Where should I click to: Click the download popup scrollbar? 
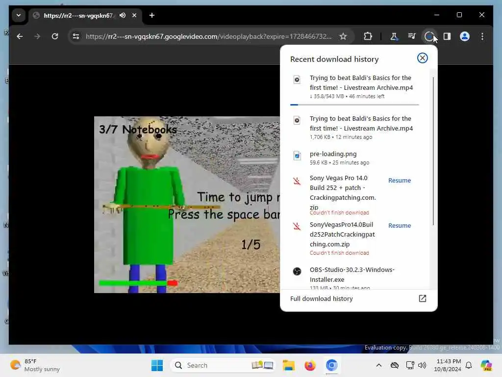tap(433, 151)
